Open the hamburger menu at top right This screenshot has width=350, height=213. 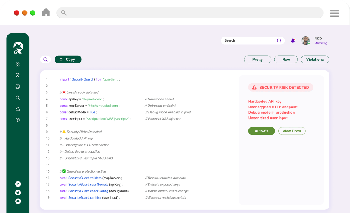click(334, 13)
